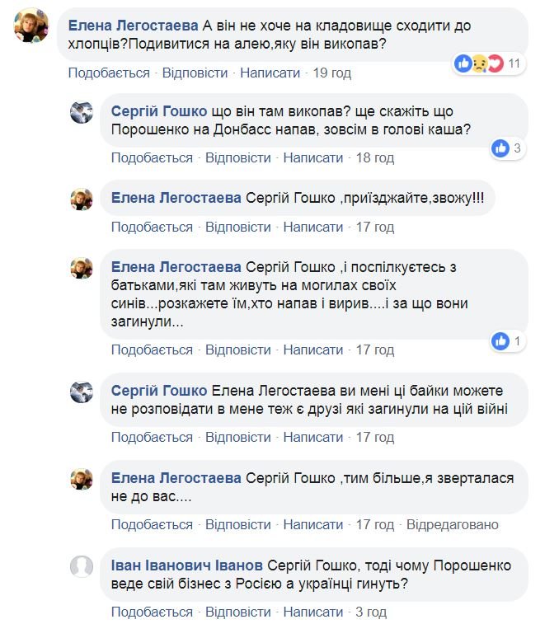Screen dimensions: 559x624
Task: Open the reactions icons showing 11 count
Action: click(x=478, y=63)
